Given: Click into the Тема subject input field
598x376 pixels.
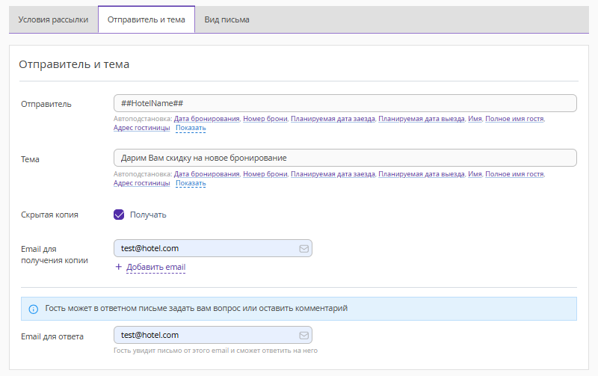Looking at the screenshot, I should (345, 158).
